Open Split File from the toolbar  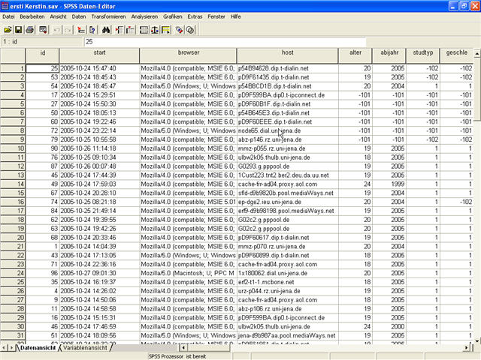click(144, 29)
